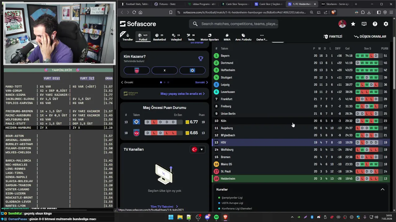Open the TV Kanalları country dropdown
Screen dimensions: 396x222
197,150
